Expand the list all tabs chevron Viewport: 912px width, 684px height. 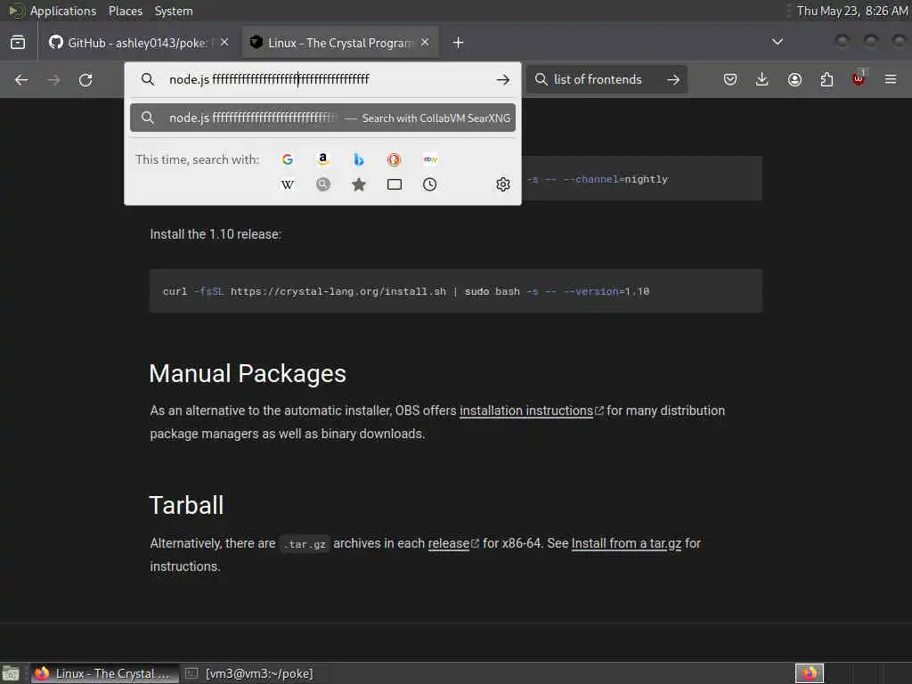pyautogui.click(x=777, y=42)
